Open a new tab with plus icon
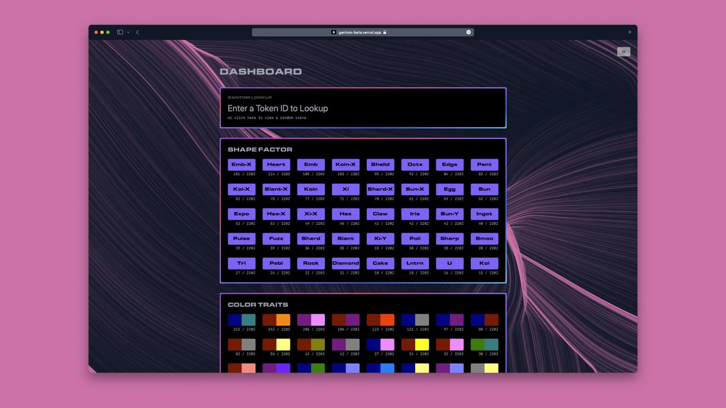This screenshot has width=726, height=408. 630,32
